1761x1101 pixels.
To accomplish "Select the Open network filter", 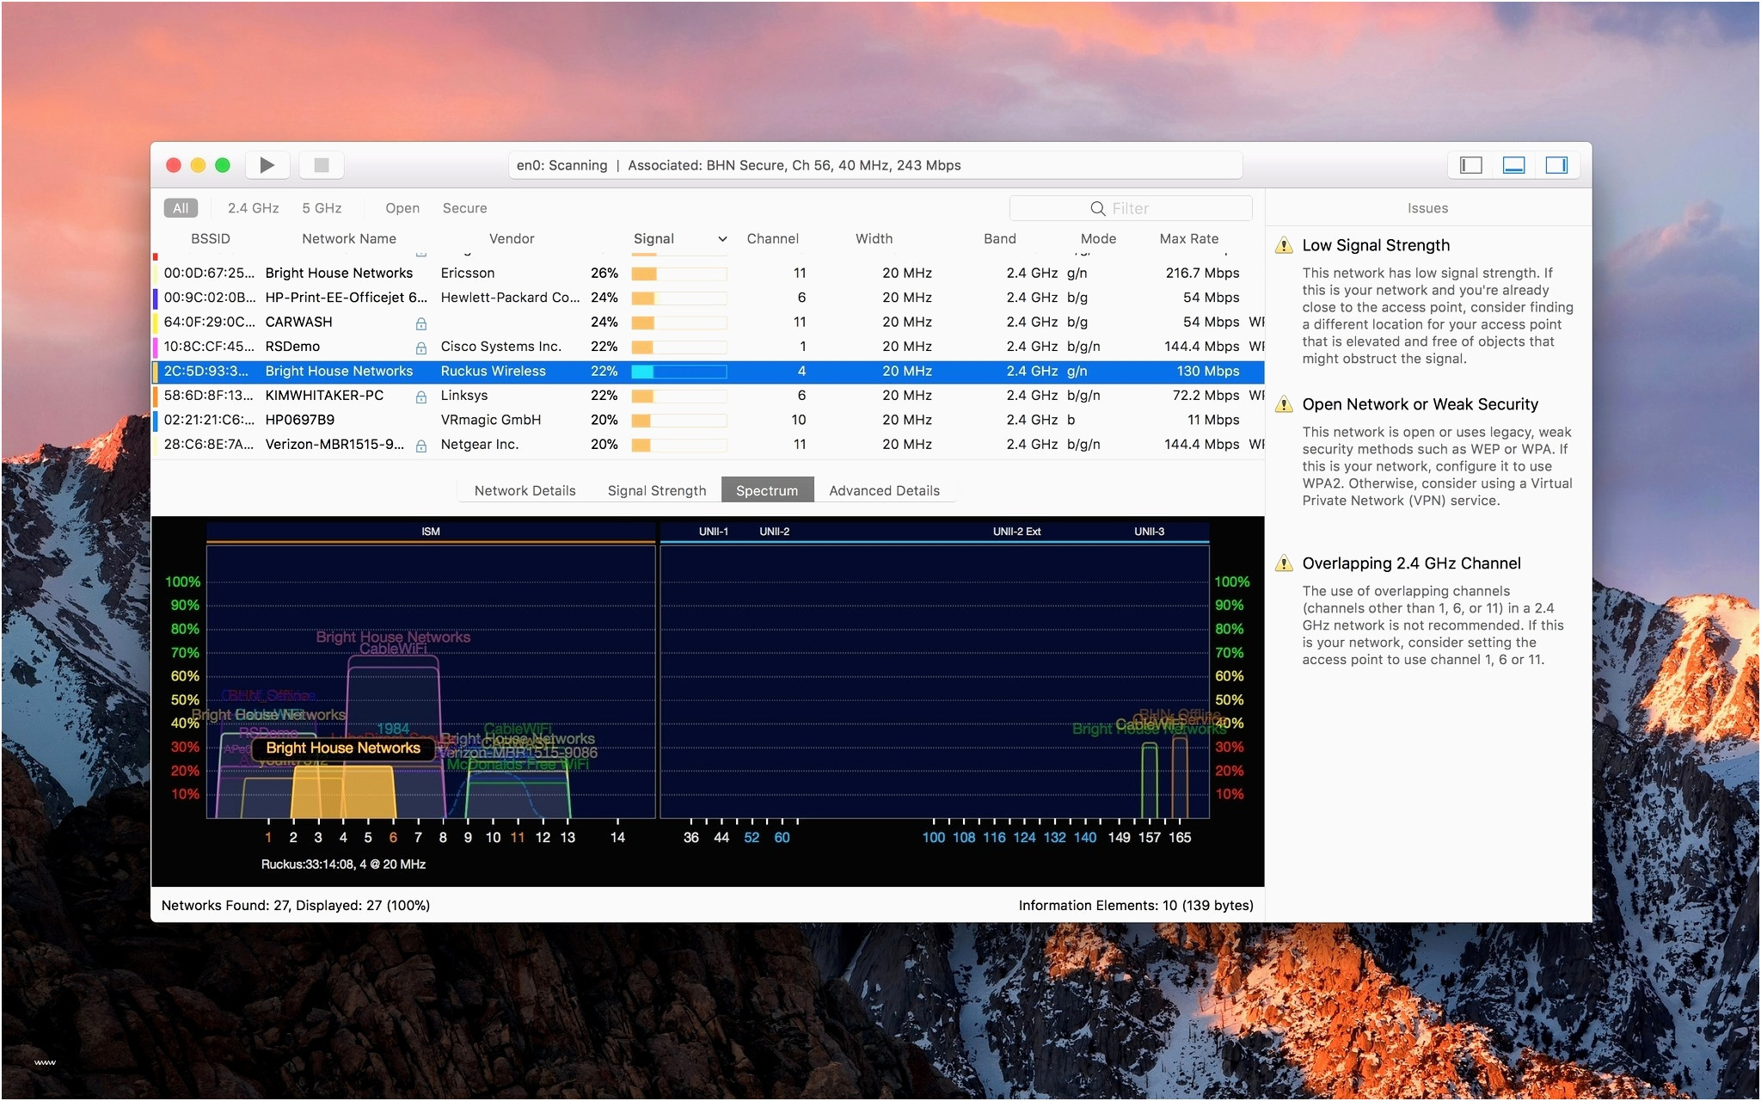I will [401, 208].
